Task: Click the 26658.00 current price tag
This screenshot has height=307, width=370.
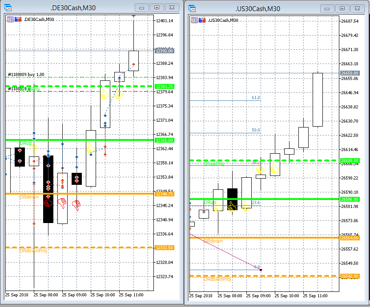Action: pos(350,73)
